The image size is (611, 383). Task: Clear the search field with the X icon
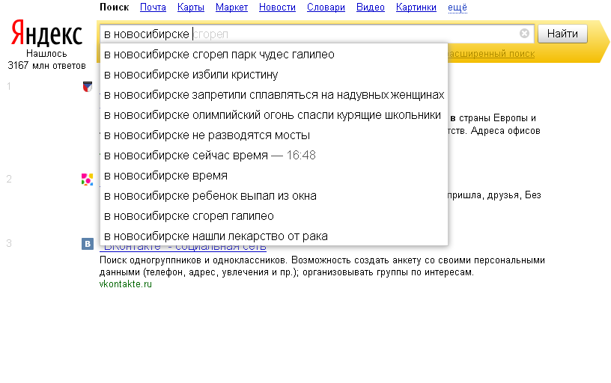coord(524,34)
